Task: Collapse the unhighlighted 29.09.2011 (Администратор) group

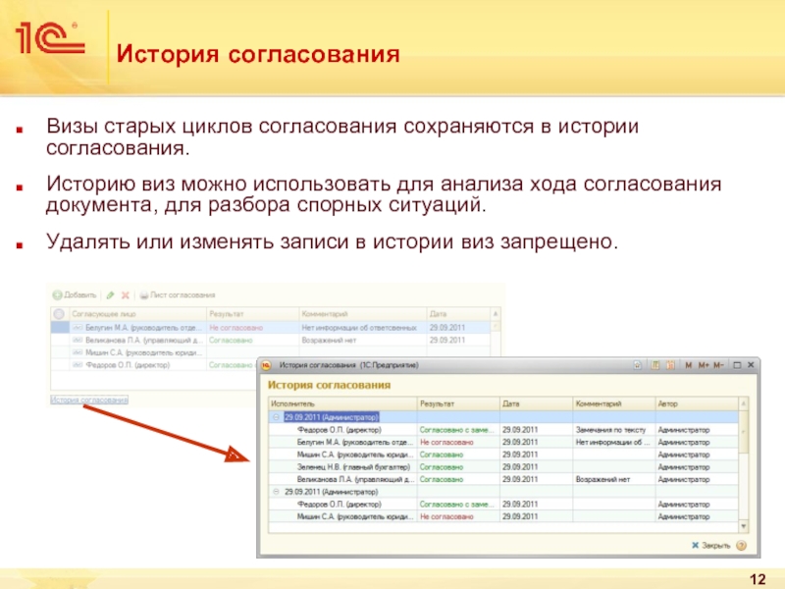Action: coord(276,492)
